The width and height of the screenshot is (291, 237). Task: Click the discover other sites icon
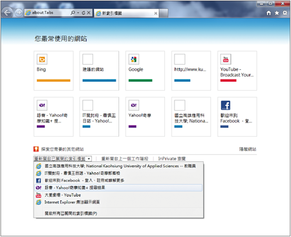(36, 149)
